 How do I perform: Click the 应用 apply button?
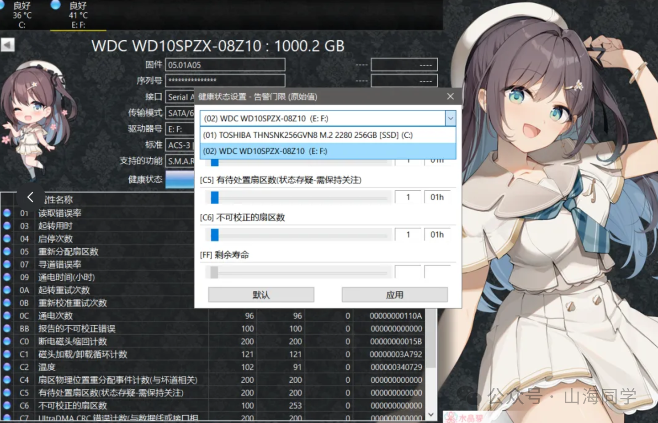395,295
